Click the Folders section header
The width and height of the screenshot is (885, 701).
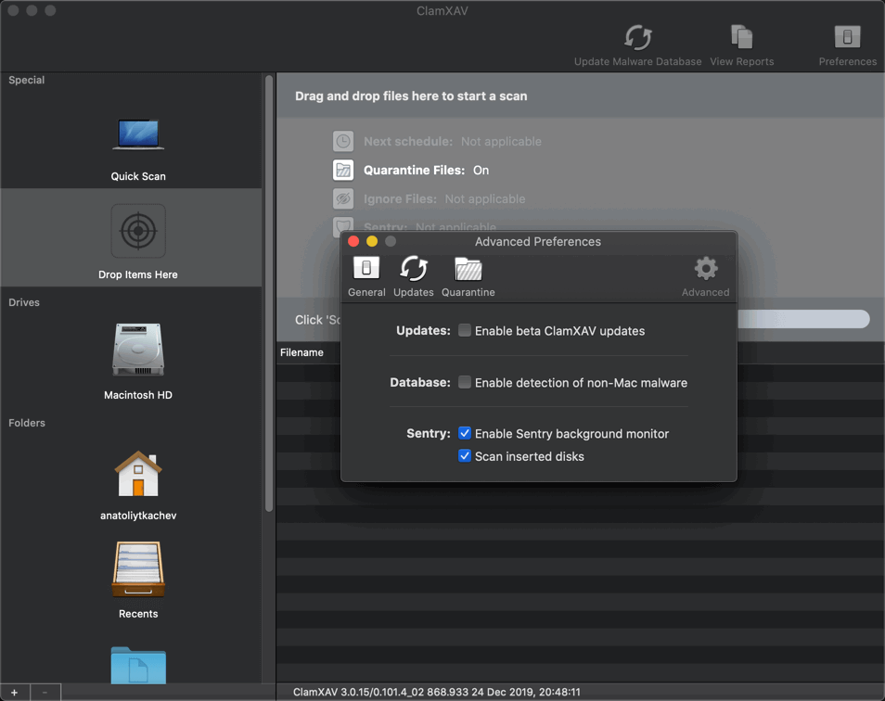(x=27, y=423)
